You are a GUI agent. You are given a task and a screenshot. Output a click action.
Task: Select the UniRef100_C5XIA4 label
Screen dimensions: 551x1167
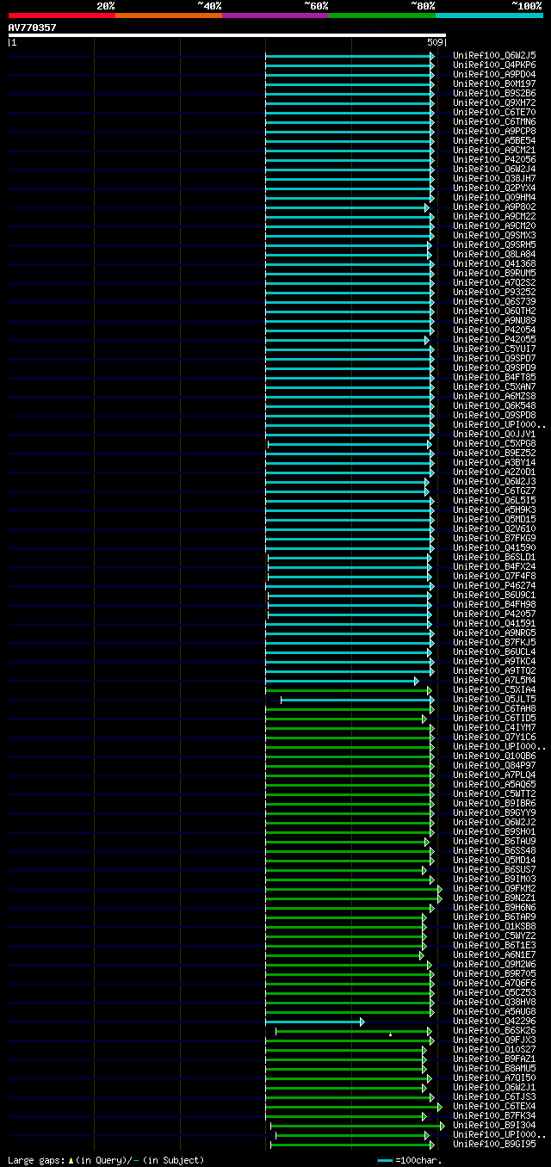pyautogui.click(x=494, y=690)
